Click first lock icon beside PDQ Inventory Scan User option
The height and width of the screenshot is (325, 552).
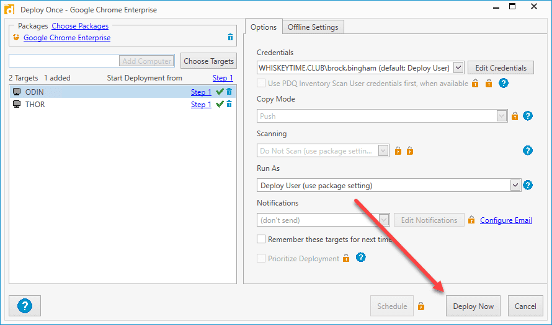point(475,84)
